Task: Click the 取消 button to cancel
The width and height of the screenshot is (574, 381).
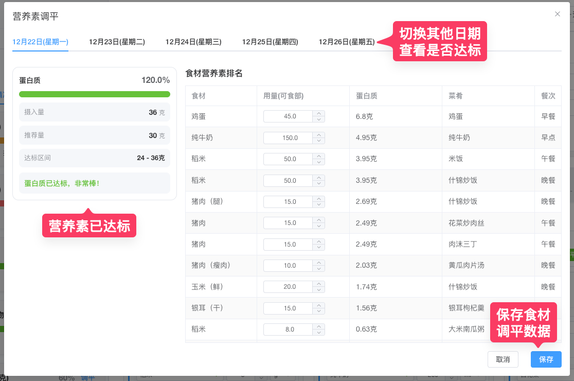Action: 503,359
